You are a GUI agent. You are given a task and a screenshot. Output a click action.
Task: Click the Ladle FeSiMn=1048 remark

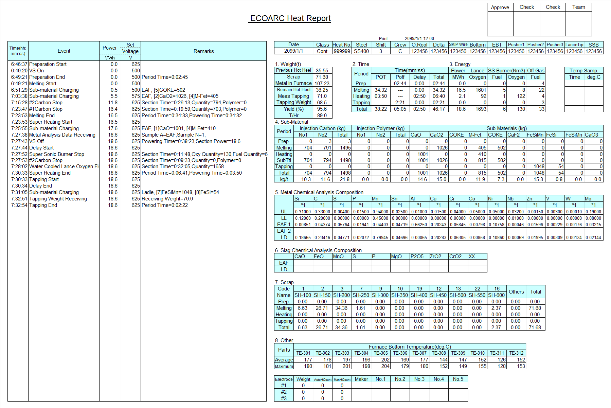click(180, 192)
